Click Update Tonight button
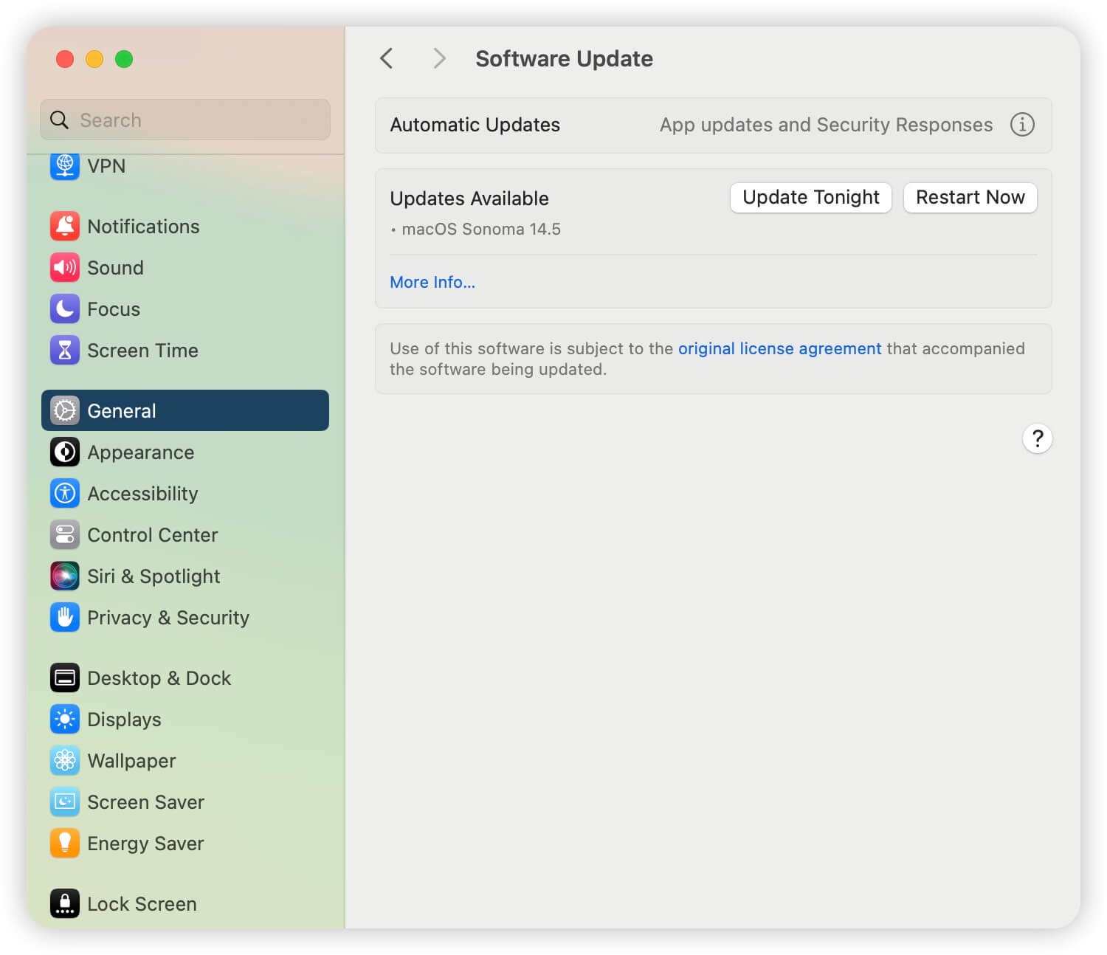The image size is (1107, 955). click(x=811, y=198)
